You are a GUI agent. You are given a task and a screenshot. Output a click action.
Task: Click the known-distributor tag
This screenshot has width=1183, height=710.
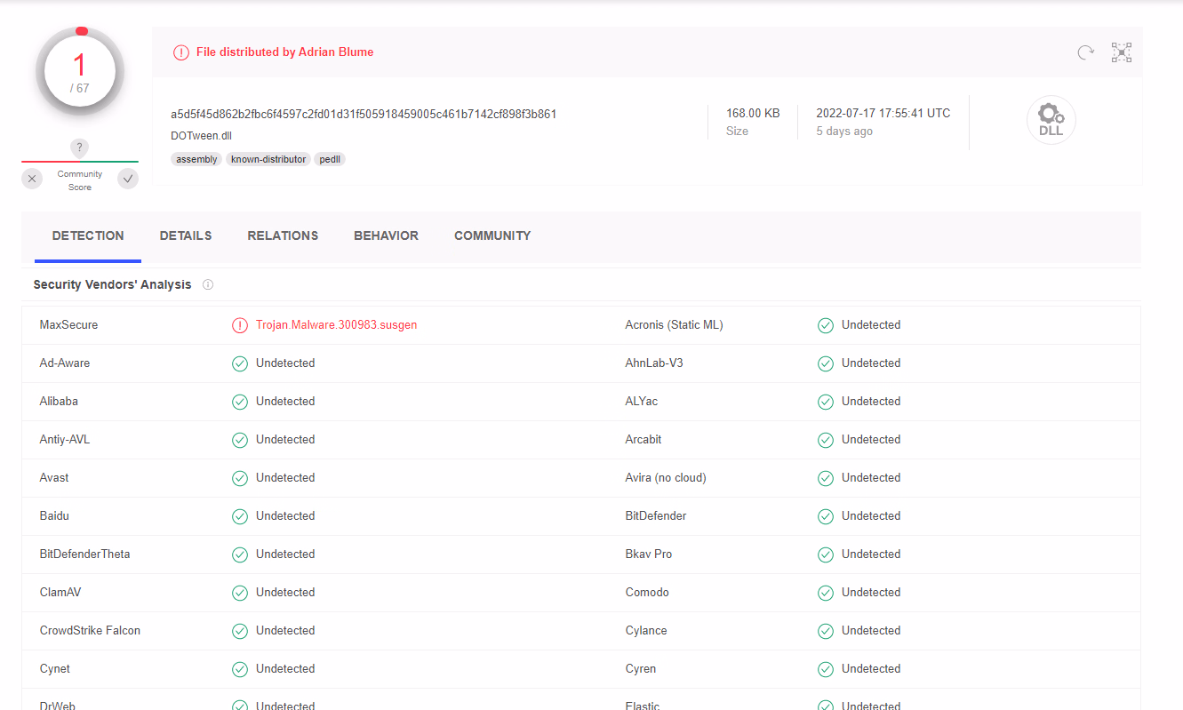[268, 159]
